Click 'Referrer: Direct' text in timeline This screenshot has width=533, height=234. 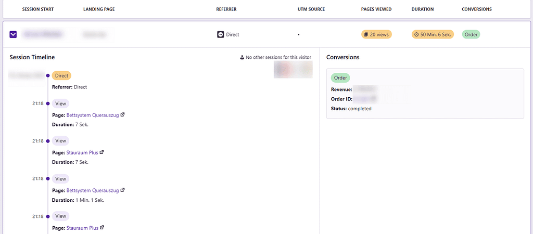click(x=69, y=87)
